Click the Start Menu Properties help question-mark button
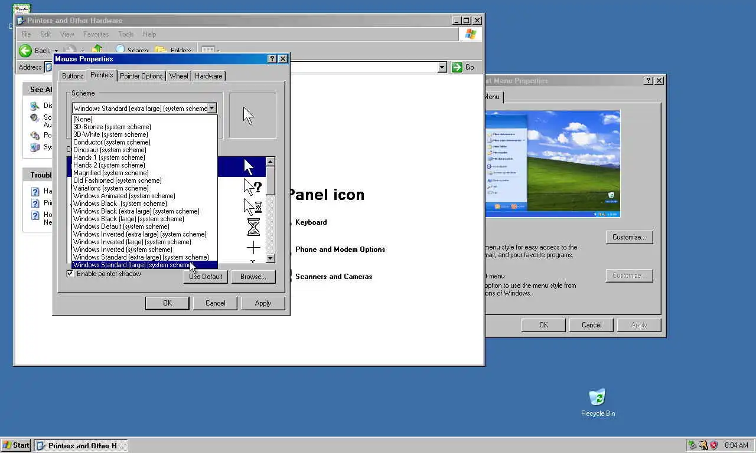Screen dimensions: 756x453 pos(649,81)
